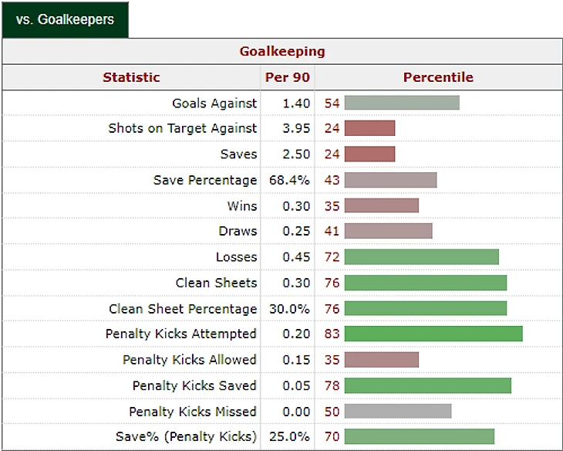The height and width of the screenshot is (451, 563).
Task: Open the Save Percentage statistic
Action: click(205, 180)
